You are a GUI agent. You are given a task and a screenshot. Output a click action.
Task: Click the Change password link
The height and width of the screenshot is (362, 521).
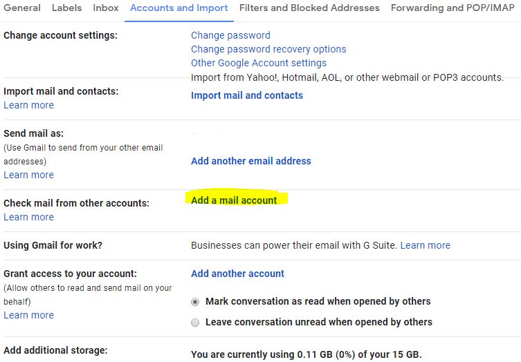pos(230,35)
